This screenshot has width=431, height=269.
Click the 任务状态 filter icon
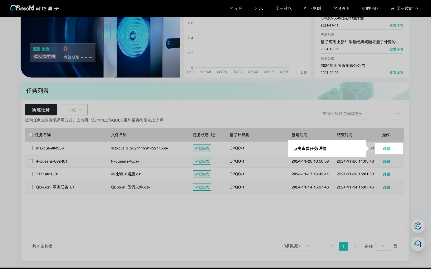pos(213,135)
